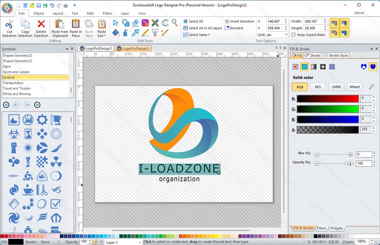Switch to LogoProDesign1 document tab

pos(96,49)
